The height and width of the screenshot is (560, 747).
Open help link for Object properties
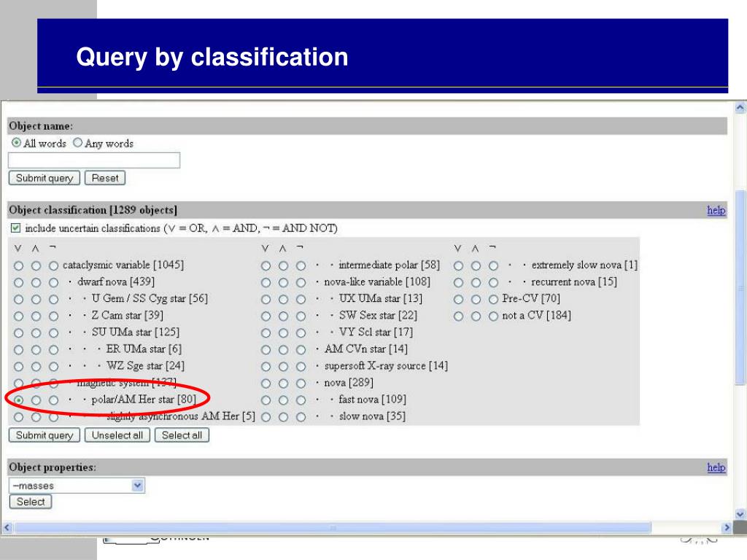tap(716, 467)
